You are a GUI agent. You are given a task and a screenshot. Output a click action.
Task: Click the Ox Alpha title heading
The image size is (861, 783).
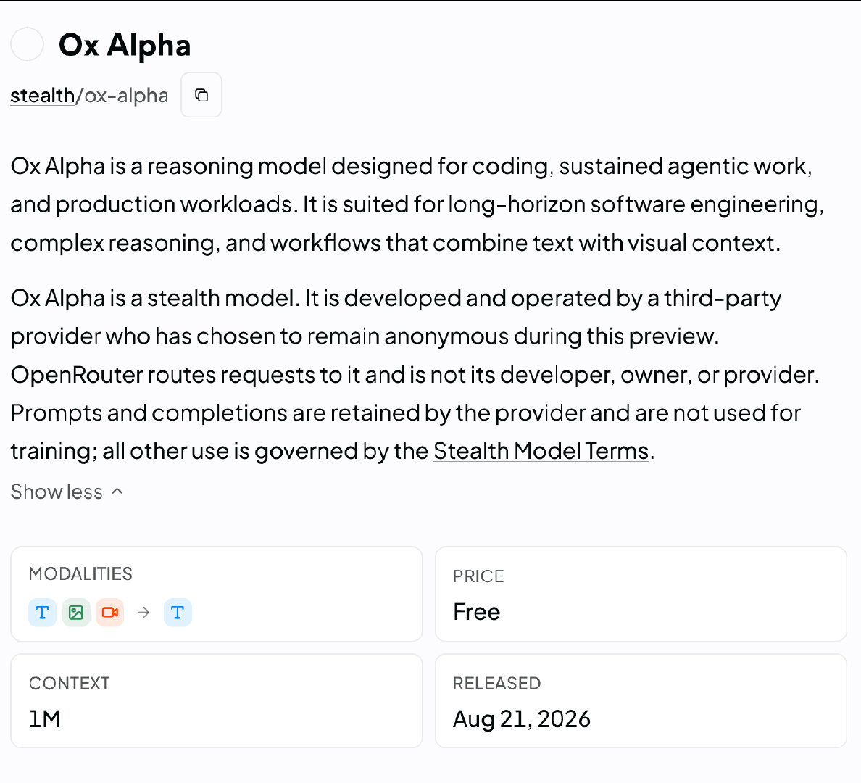pyautogui.click(x=125, y=44)
